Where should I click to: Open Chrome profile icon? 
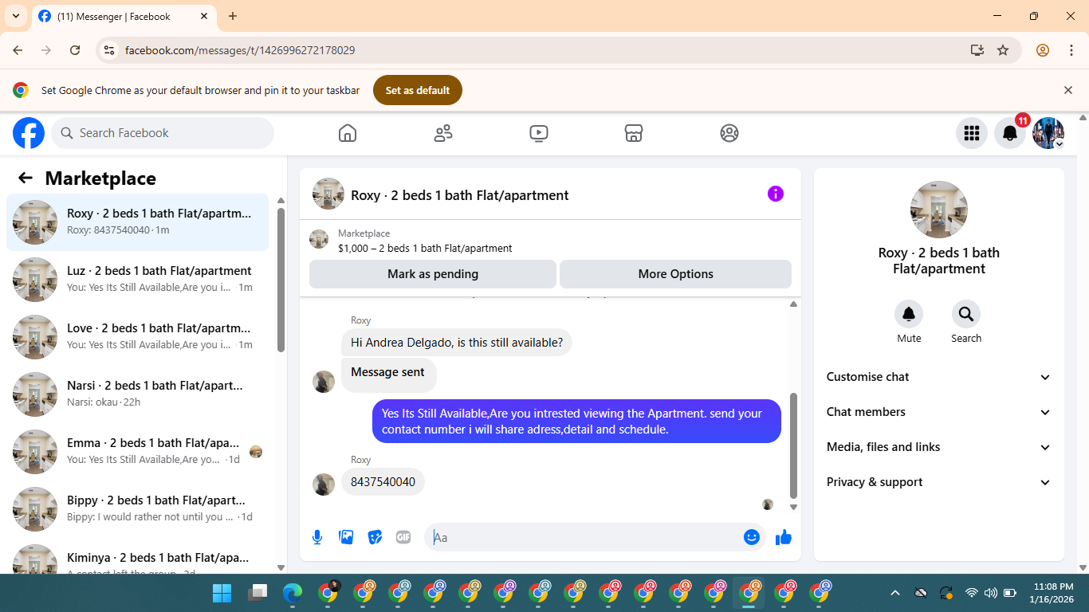click(1043, 50)
